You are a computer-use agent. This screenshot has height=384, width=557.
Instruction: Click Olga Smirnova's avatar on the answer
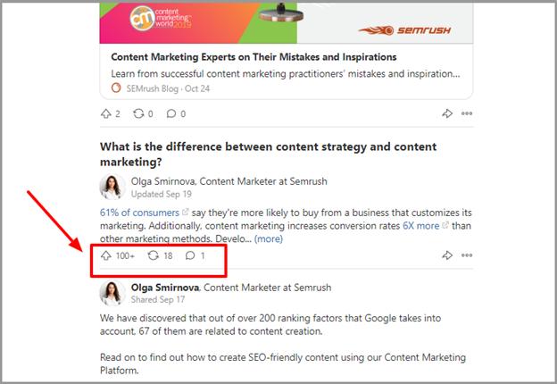112,186
